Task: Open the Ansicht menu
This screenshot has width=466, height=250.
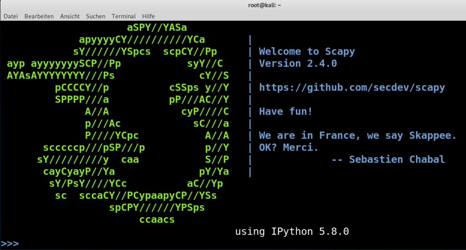Action: (70, 16)
